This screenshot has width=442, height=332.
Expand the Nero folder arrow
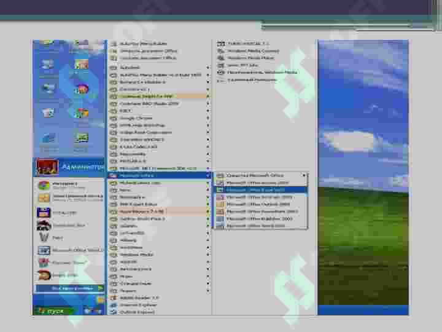point(208,190)
